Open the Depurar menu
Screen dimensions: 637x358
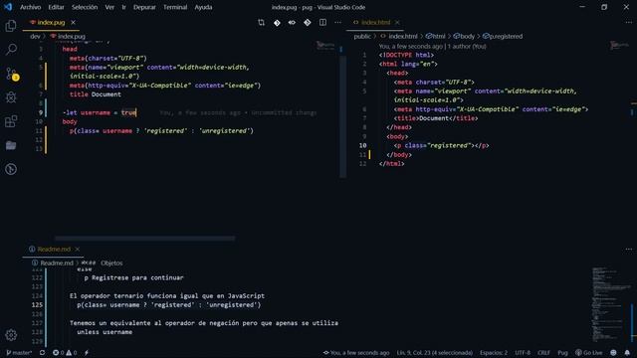tap(144, 7)
